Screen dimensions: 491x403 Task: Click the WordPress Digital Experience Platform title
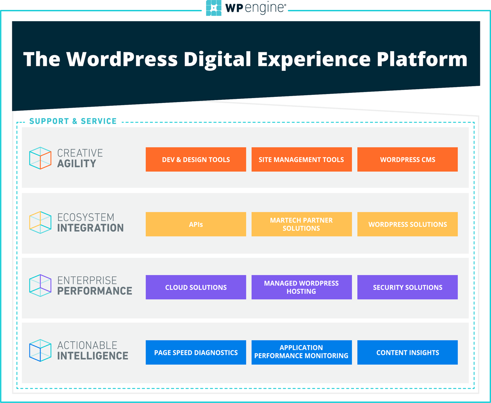pyautogui.click(x=245, y=59)
